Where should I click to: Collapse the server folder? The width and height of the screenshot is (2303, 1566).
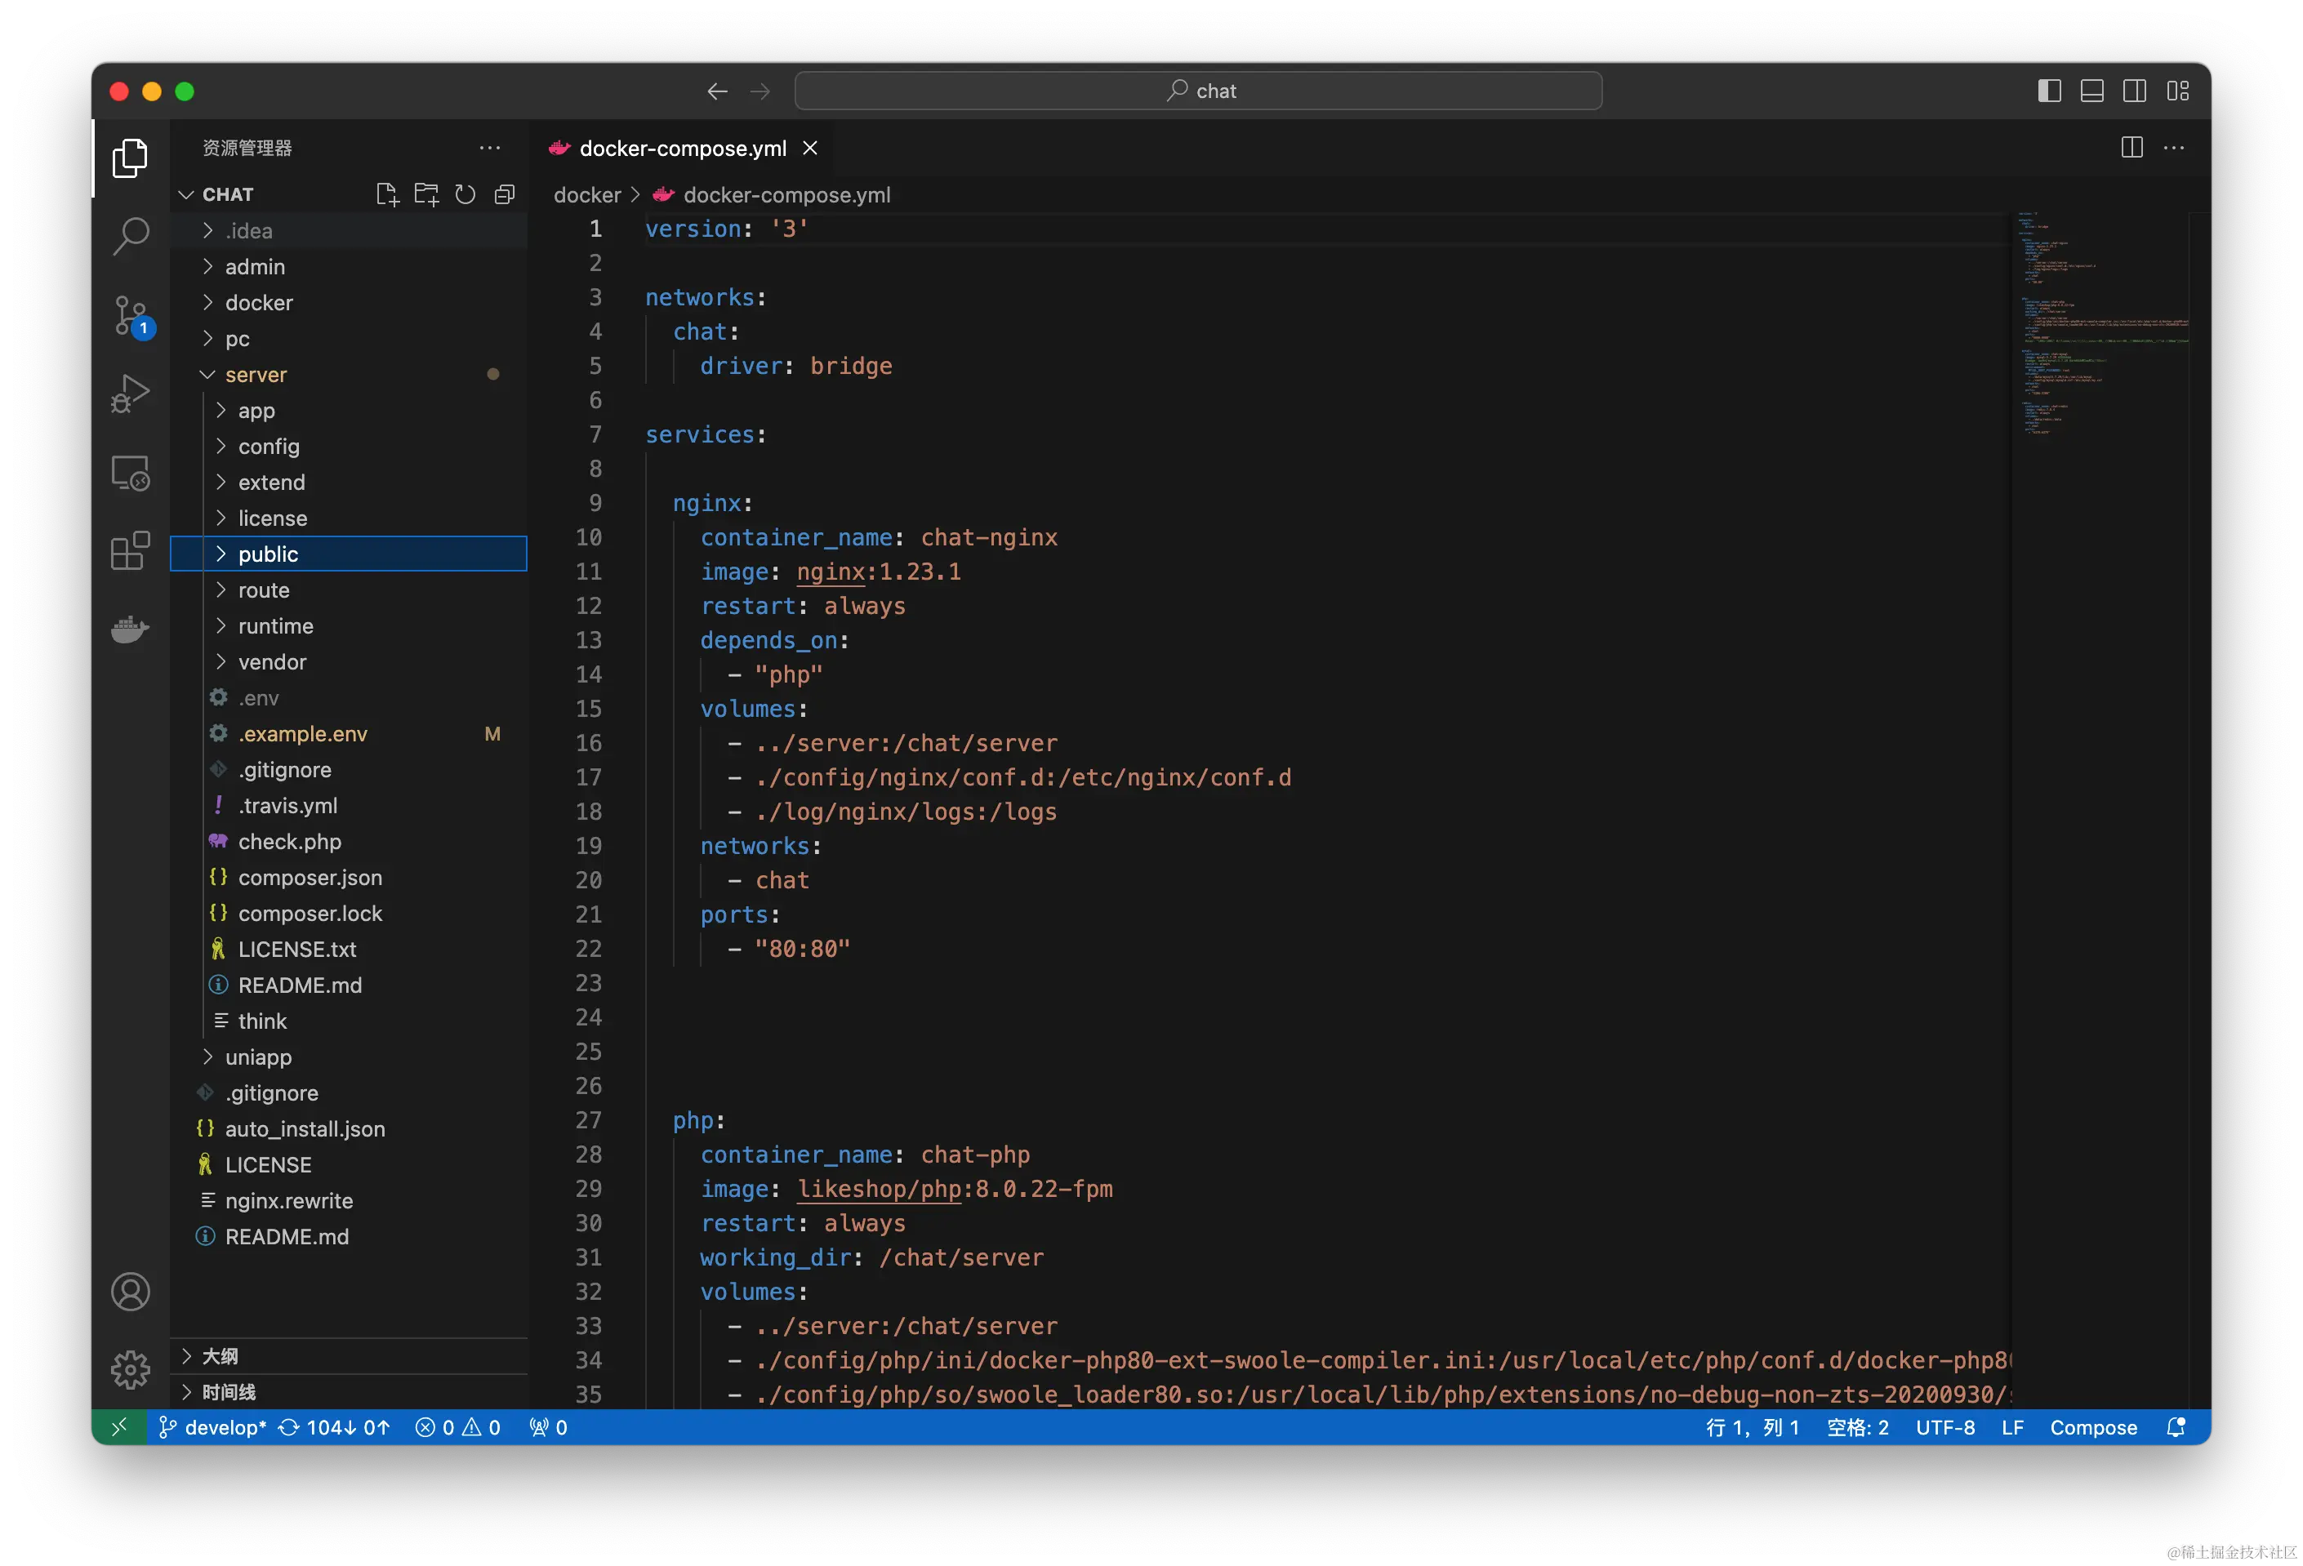pos(255,375)
